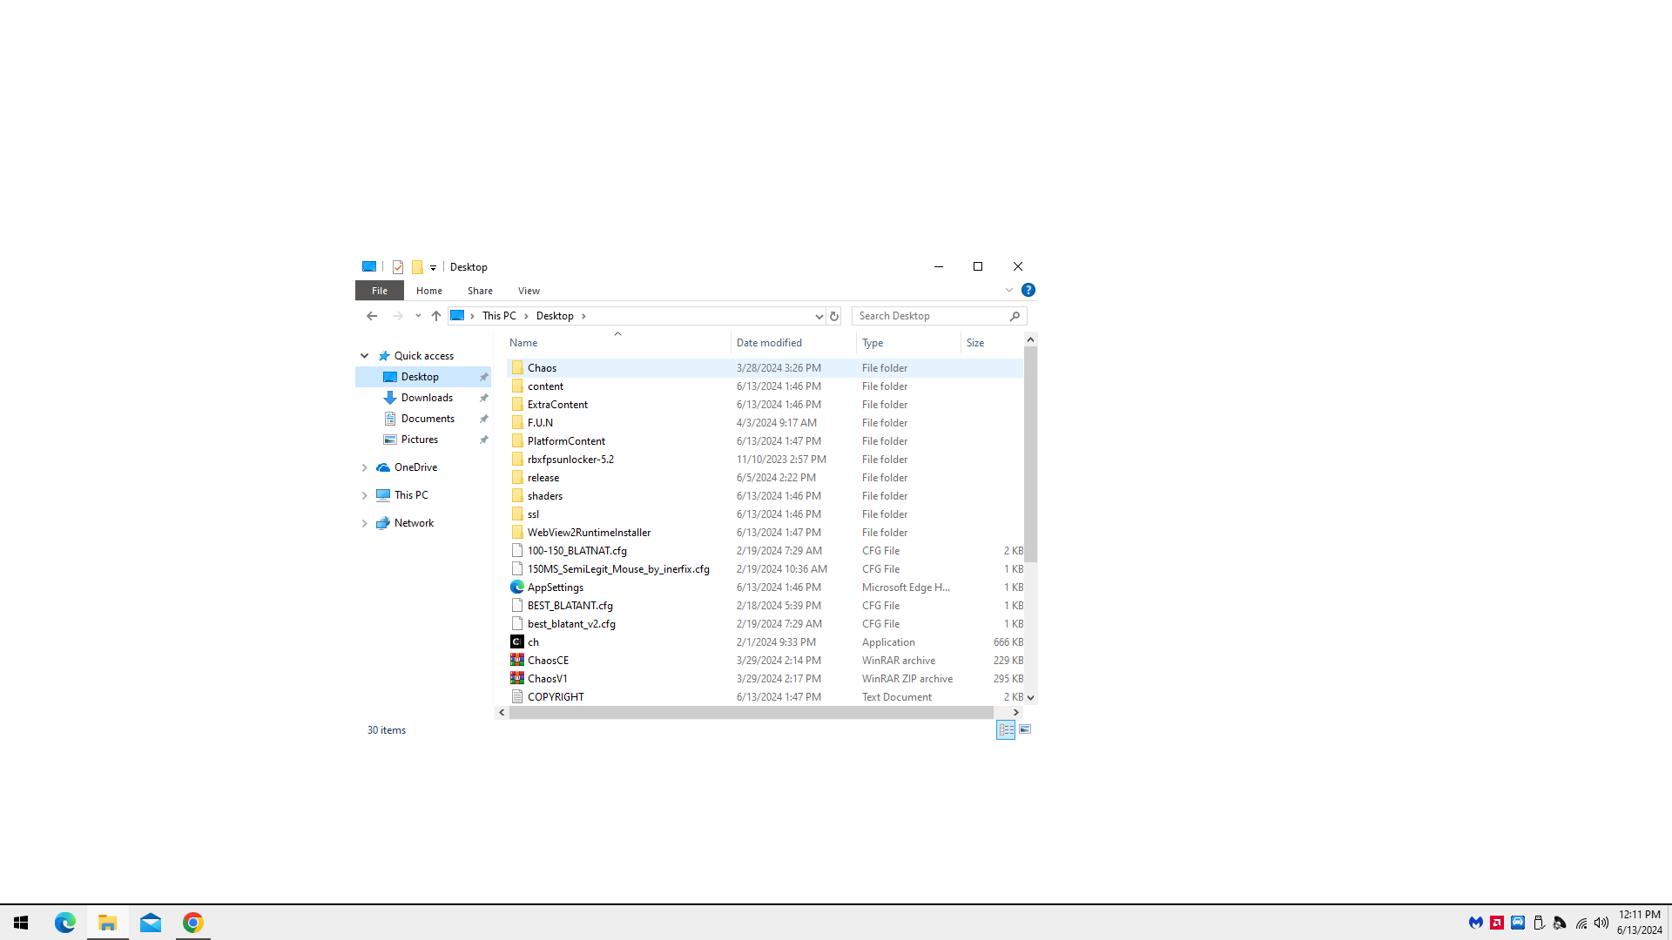This screenshot has width=1672, height=940.
Task: Unpin Downloads from Quick access
Action: click(483, 398)
